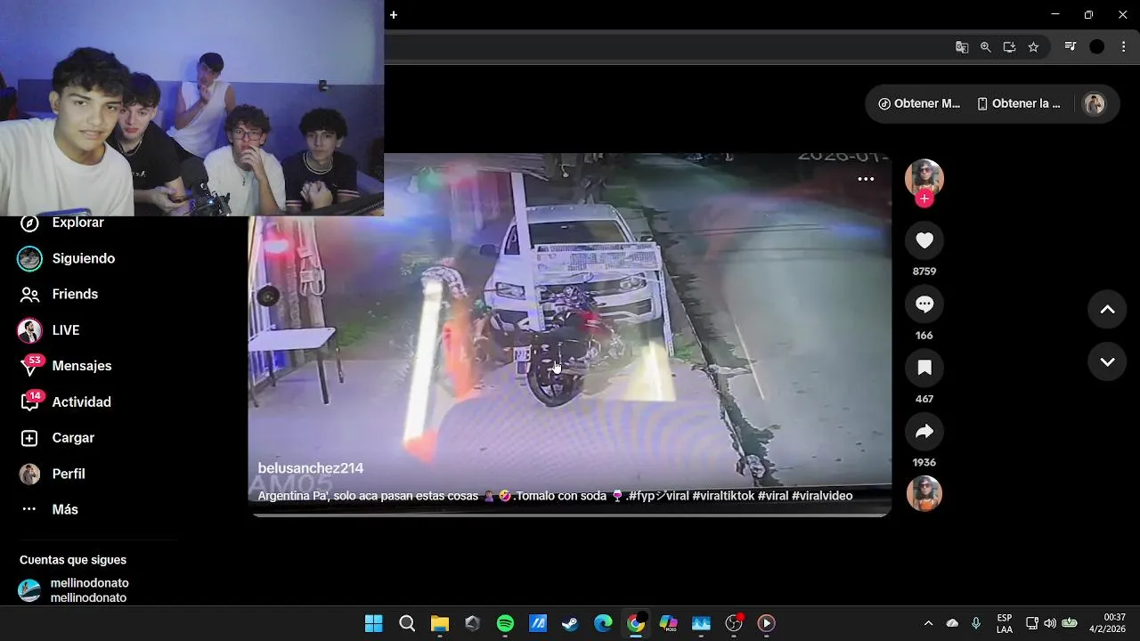Open Spotify from the taskbar

click(505, 623)
